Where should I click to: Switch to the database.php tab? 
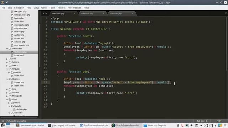(x=87, y=14)
